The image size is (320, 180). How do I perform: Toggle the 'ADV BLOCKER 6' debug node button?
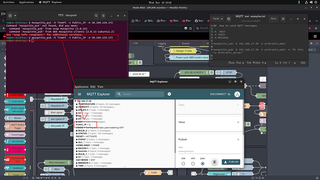coord(211,72)
